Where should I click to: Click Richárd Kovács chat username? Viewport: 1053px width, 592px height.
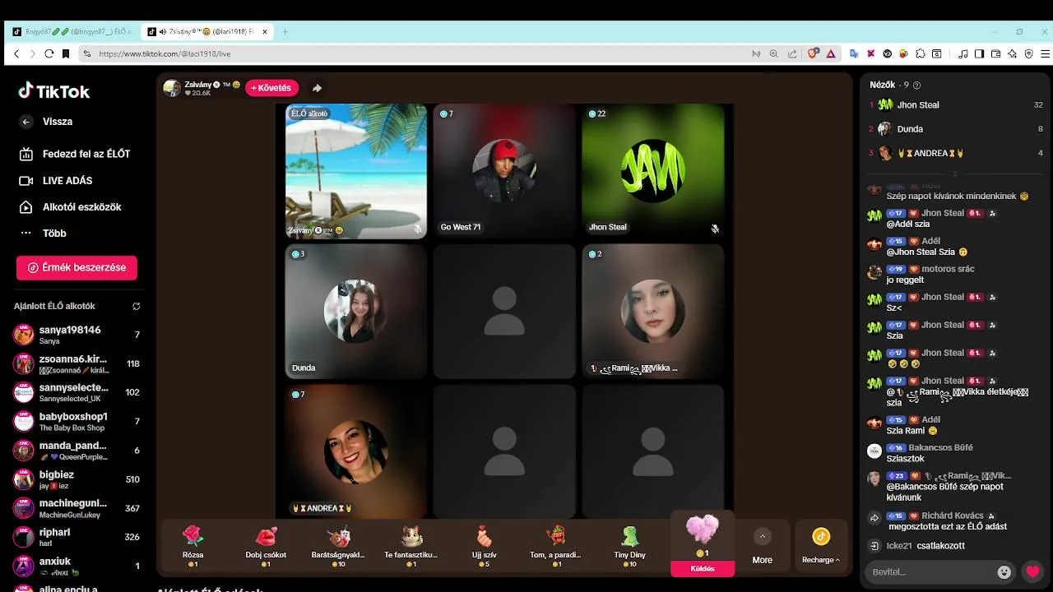953,516
